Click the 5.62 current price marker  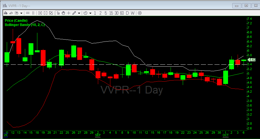click(252, 60)
